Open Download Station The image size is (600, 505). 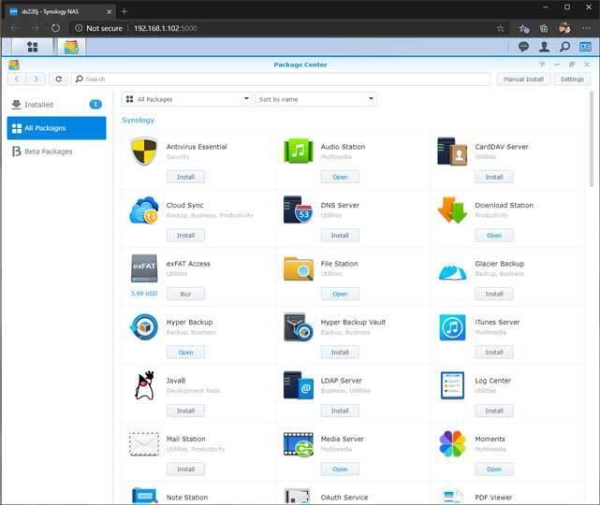(x=494, y=236)
